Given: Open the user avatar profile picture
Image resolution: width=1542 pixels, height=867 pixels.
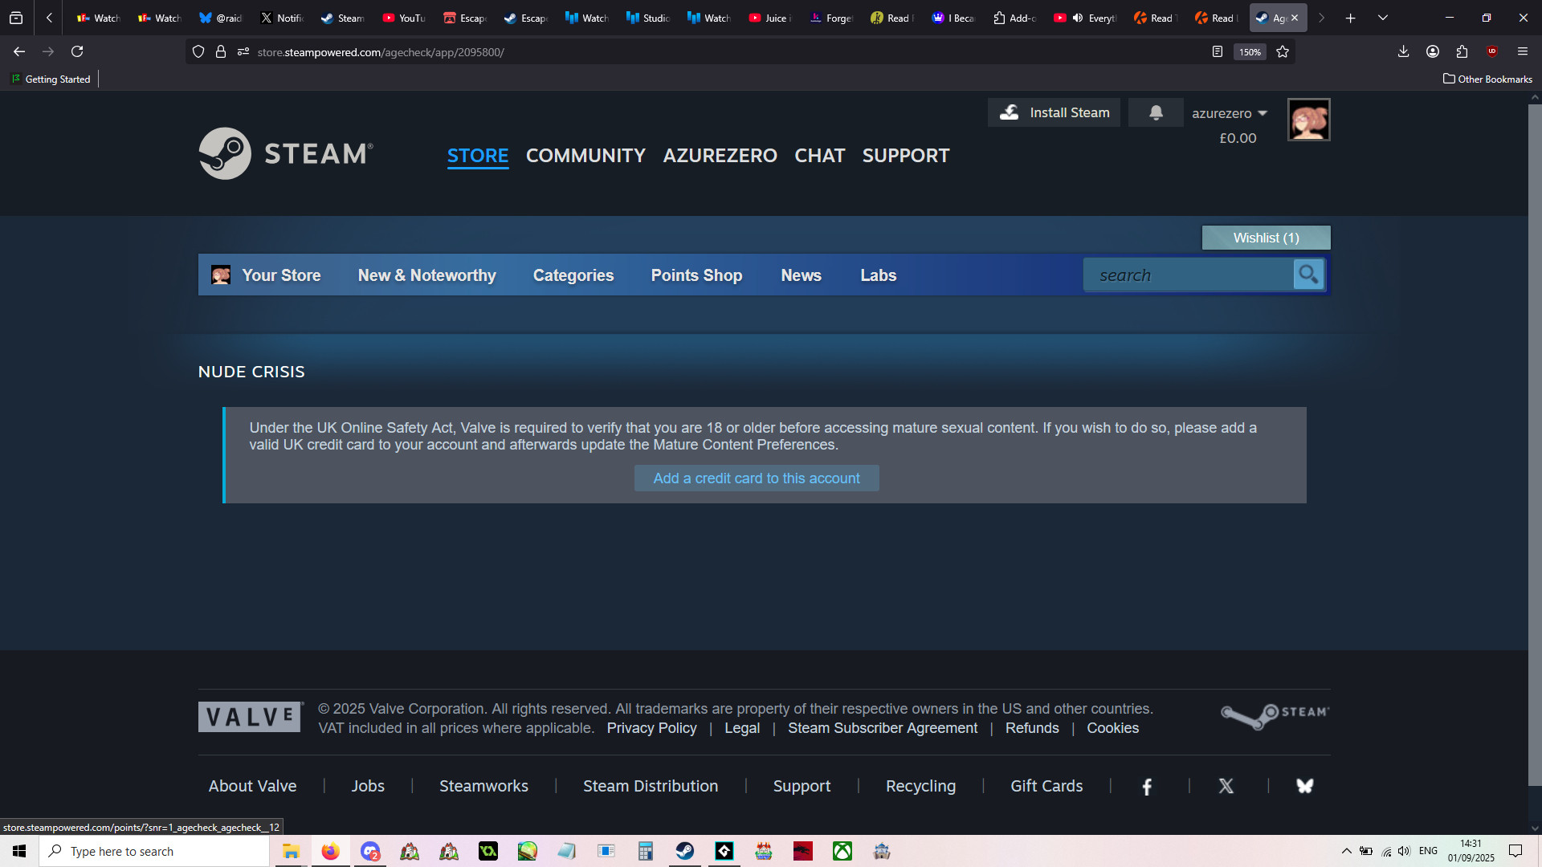Looking at the screenshot, I should tap(1309, 120).
